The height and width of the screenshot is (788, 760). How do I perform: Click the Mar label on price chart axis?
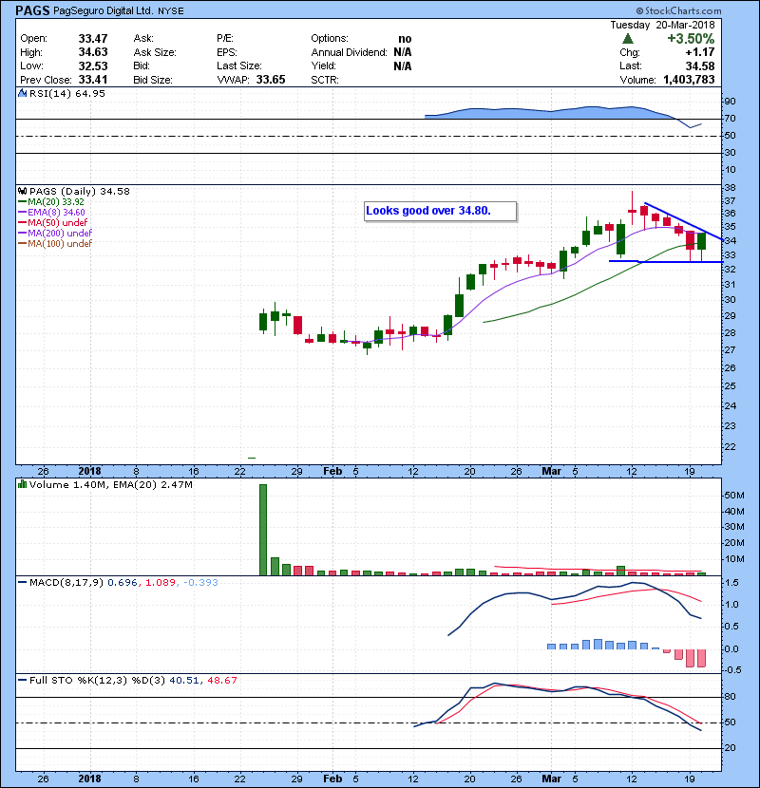(x=551, y=472)
